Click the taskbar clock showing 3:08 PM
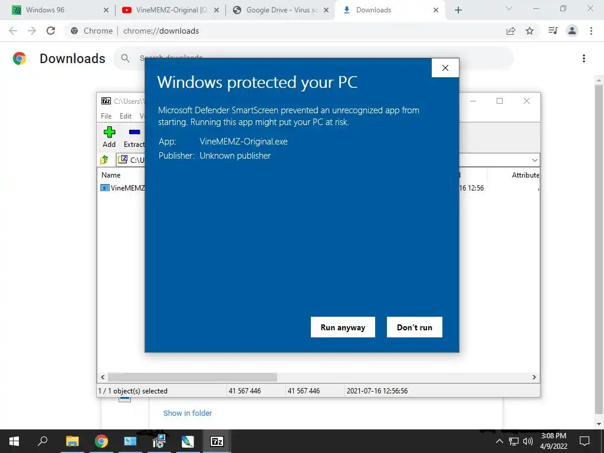 tap(554, 441)
